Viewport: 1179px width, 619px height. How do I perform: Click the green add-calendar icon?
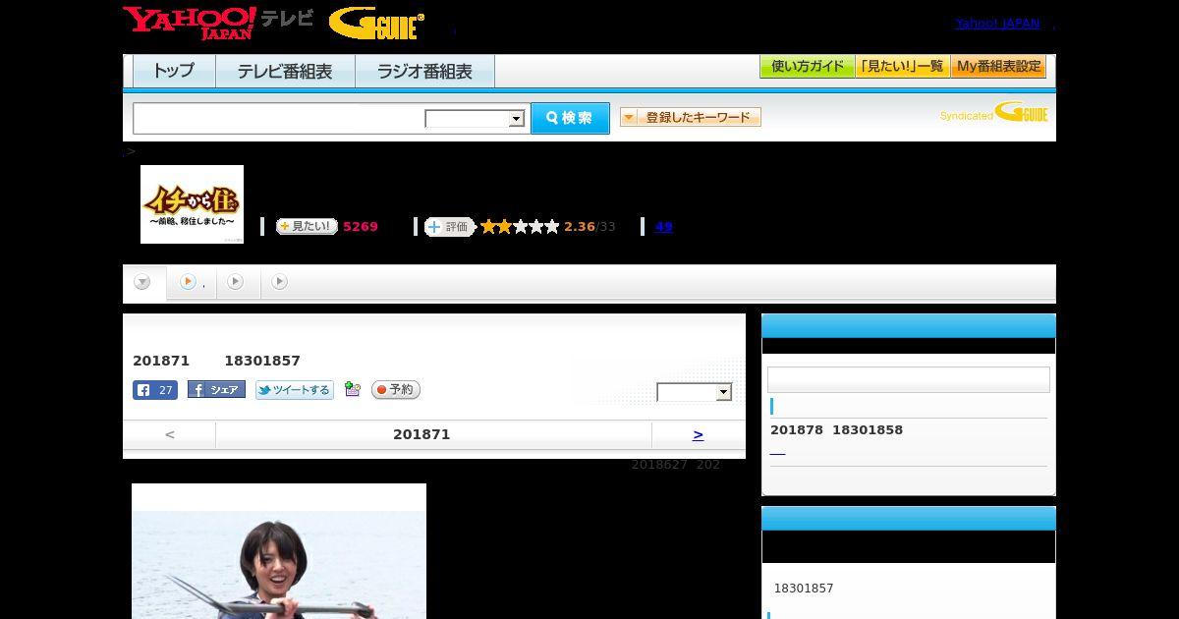pos(353,390)
